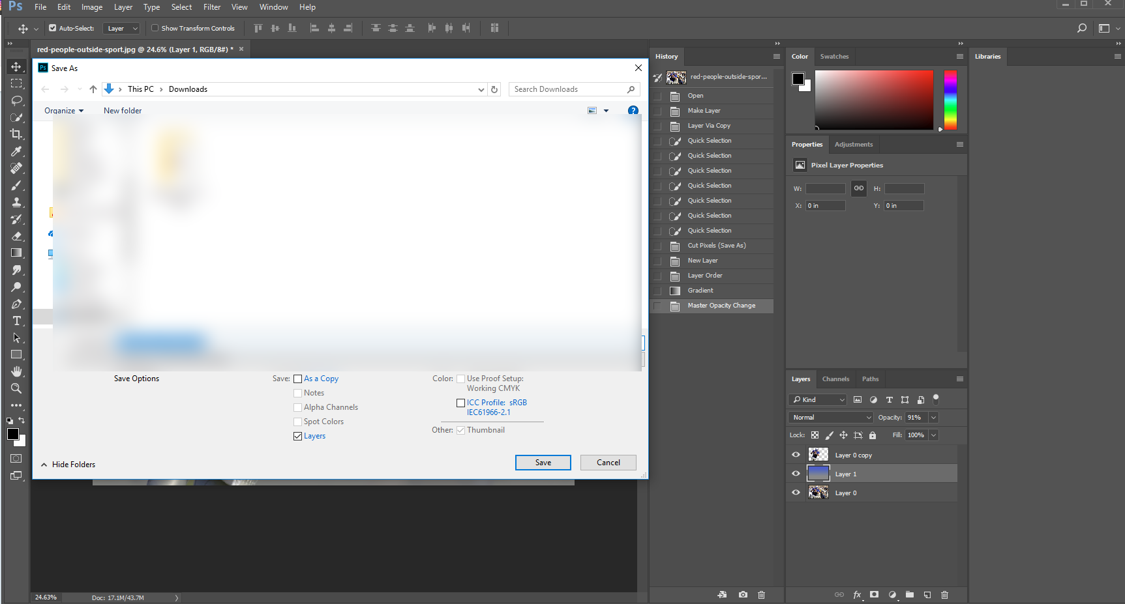Viewport: 1125px width, 604px height.
Task: Open Fill percentage dropdown arrow
Action: (934, 435)
